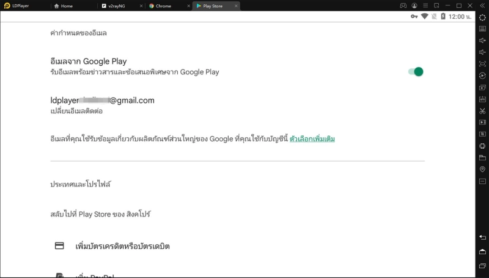Switch to the Home tab
The height and width of the screenshot is (278, 489).
(x=64, y=6)
